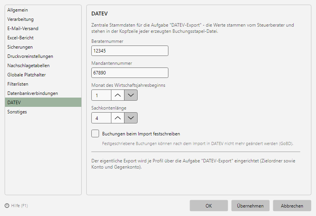Viewport: 316px width, 216px height.
Task: Click the Übernehmen button
Action: point(250,206)
